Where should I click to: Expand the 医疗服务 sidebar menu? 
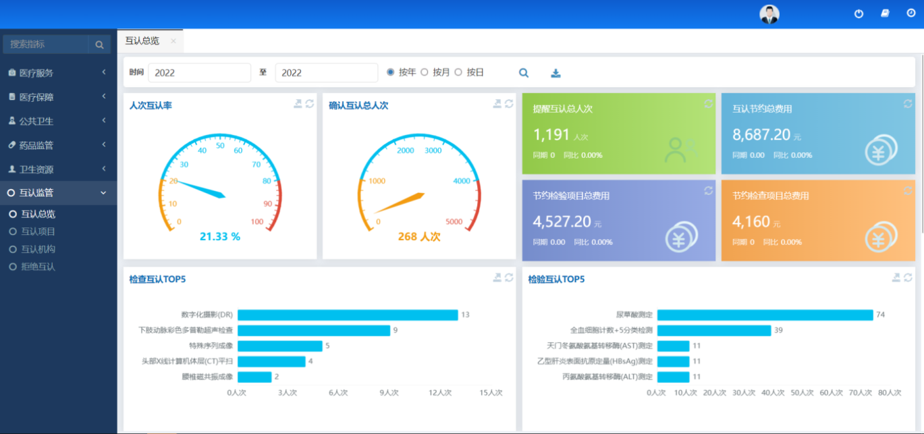click(x=58, y=72)
